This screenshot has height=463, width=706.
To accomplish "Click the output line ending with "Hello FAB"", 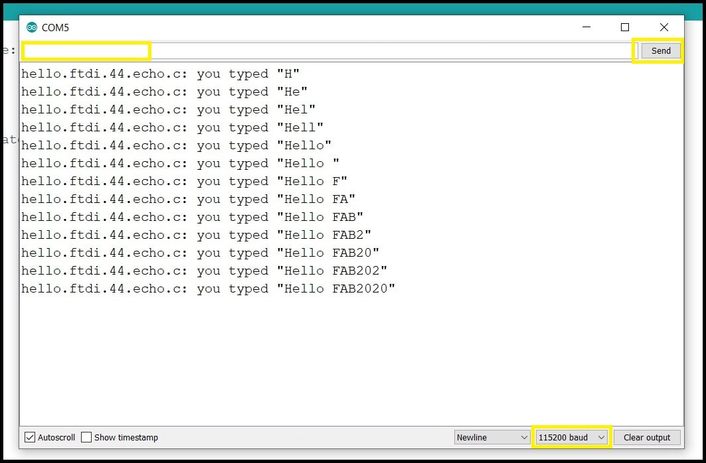I will pos(192,217).
